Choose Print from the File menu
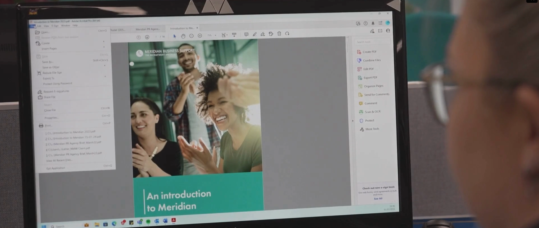This screenshot has width=539, height=228. [x=48, y=126]
